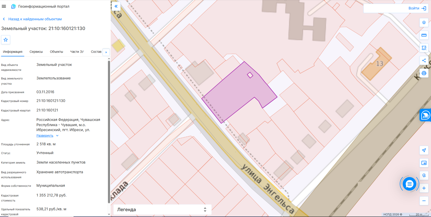Locate my position with arrow icon
431x217 pixels.
pyautogui.click(x=424, y=150)
